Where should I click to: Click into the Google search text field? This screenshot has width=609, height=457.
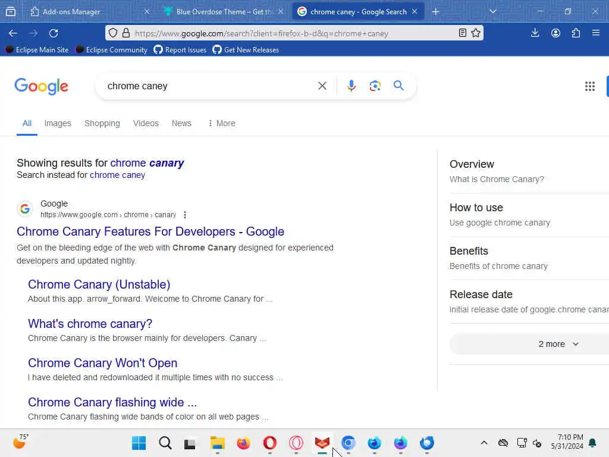click(208, 86)
